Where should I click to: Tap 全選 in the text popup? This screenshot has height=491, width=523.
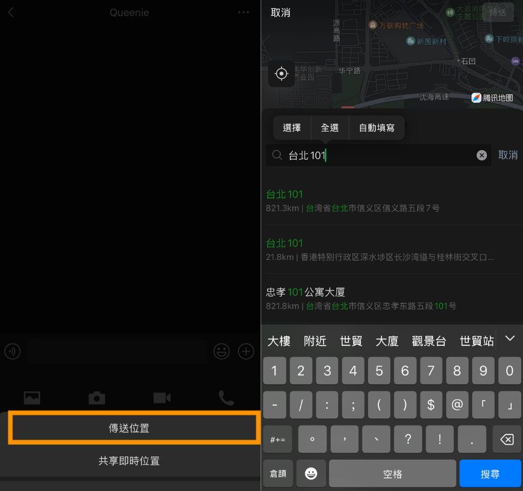tap(330, 128)
